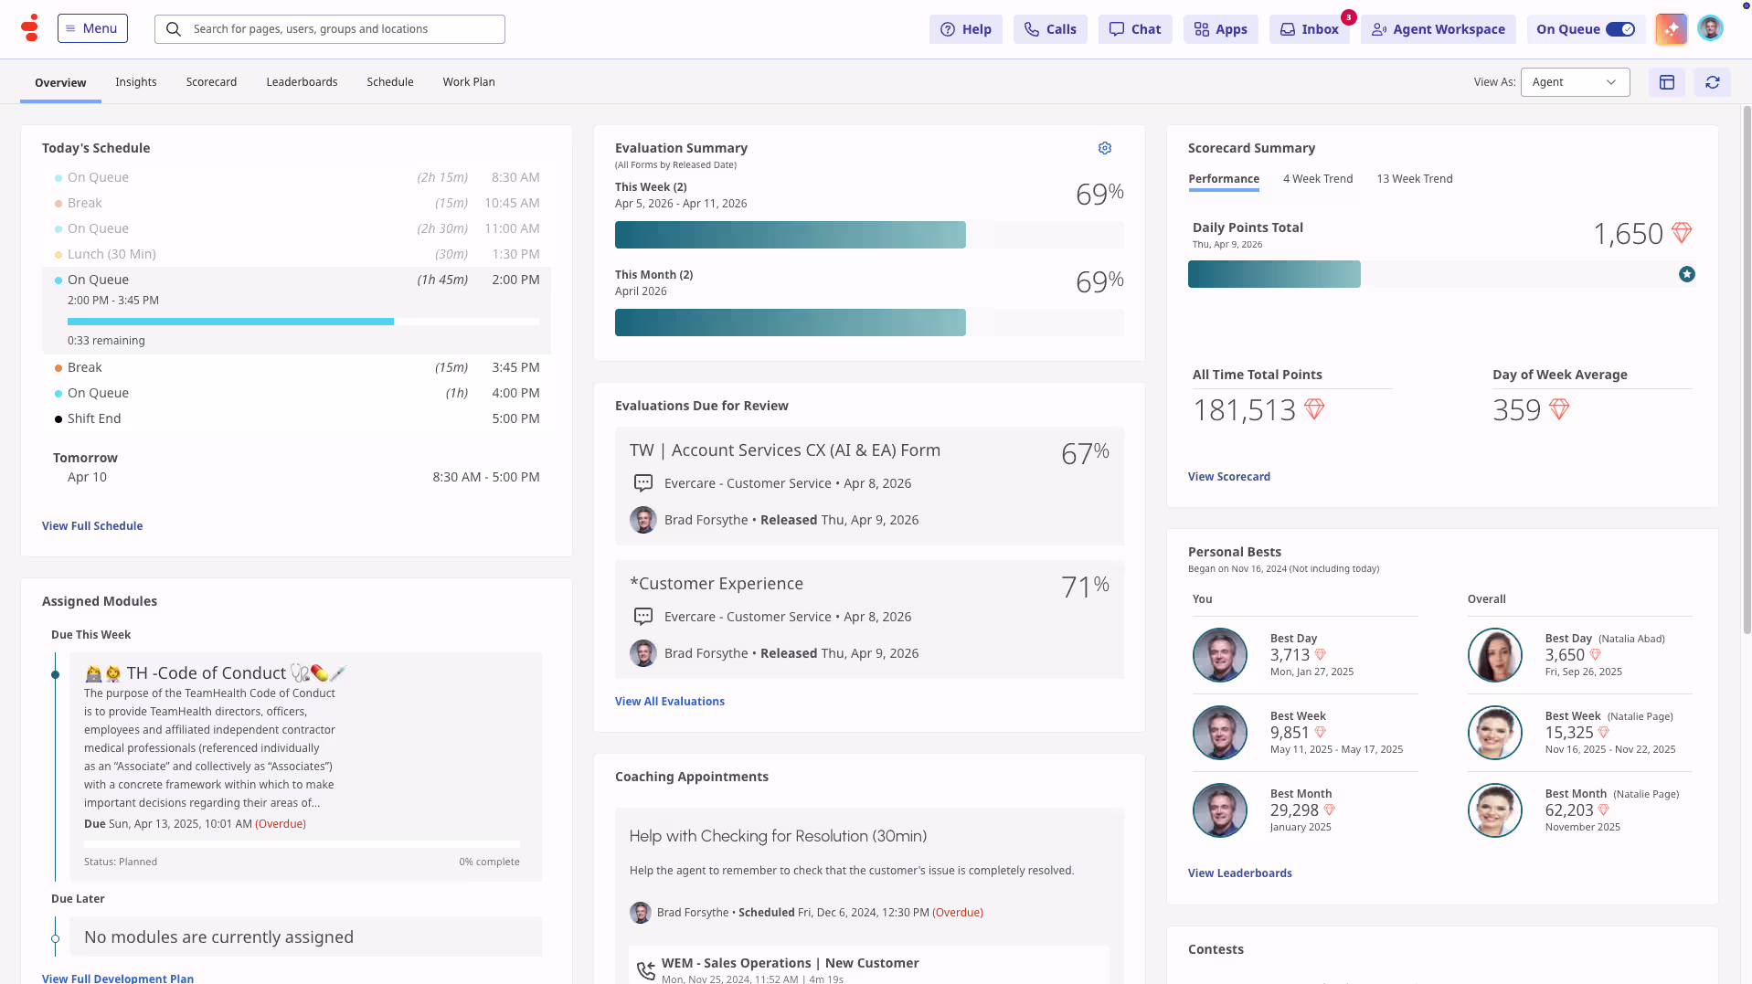Click the layout panel icon
This screenshot has height=984, width=1752.
pos(1667,82)
